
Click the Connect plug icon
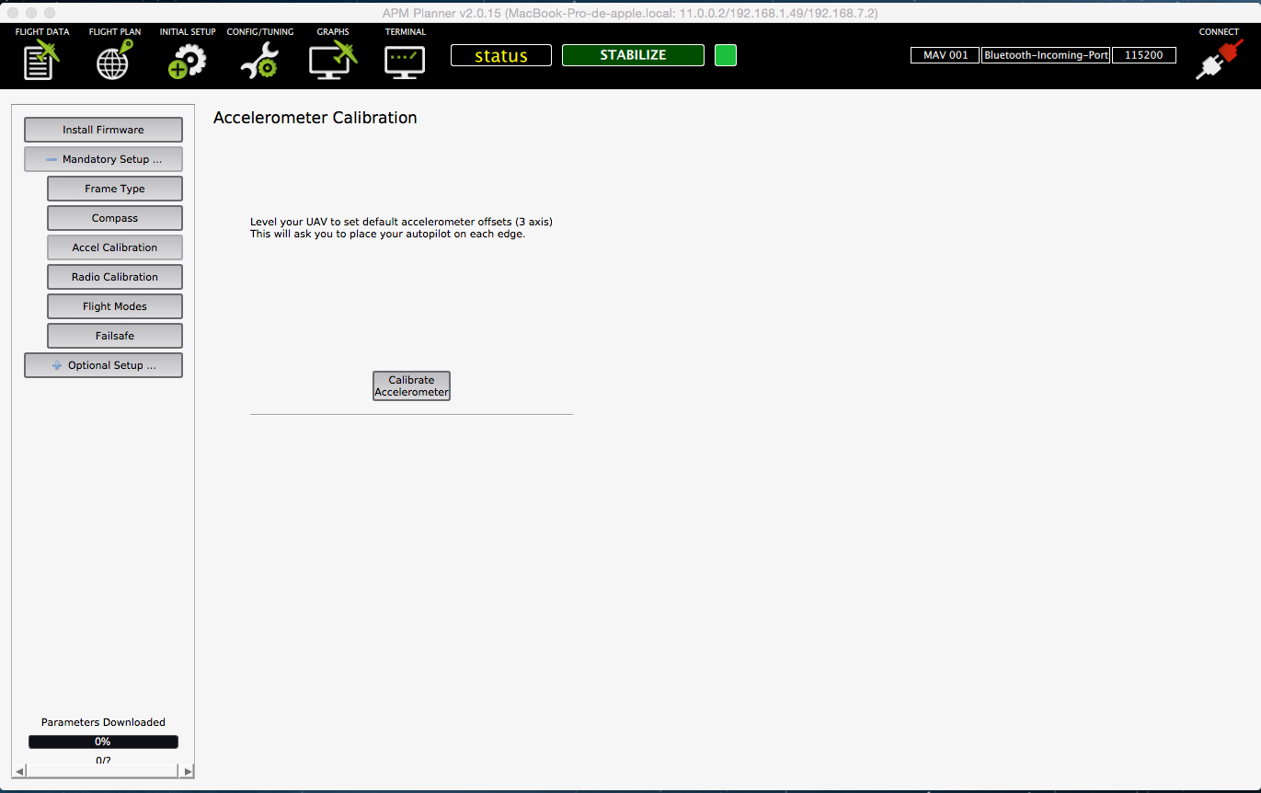point(1218,60)
